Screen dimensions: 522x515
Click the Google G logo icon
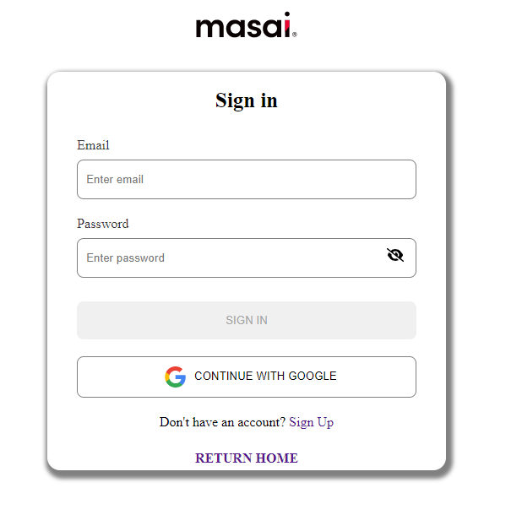176,377
